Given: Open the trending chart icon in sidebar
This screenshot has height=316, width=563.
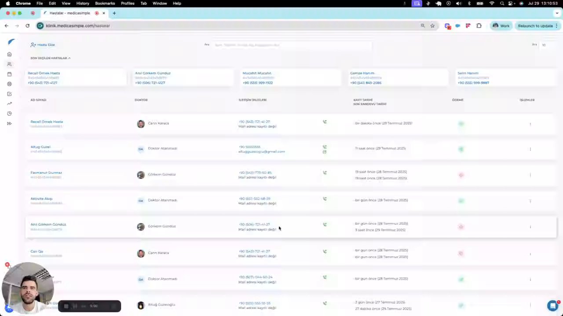Looking at the screenshot, I should coord(9,104).
